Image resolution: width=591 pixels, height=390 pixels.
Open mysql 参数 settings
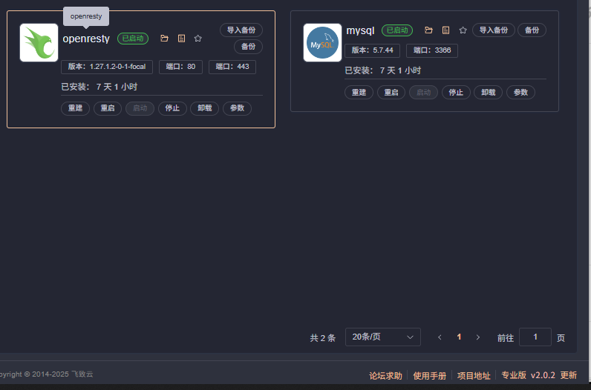(x=520, y=92)
